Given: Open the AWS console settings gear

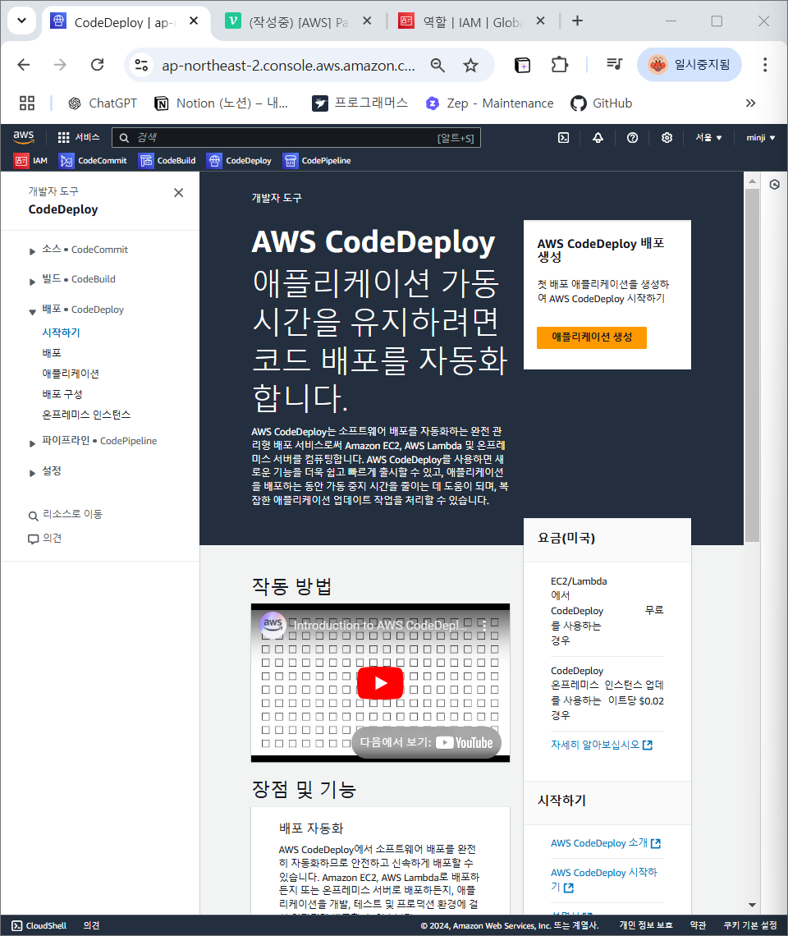Looking at the screenshot, I should 667,138.
